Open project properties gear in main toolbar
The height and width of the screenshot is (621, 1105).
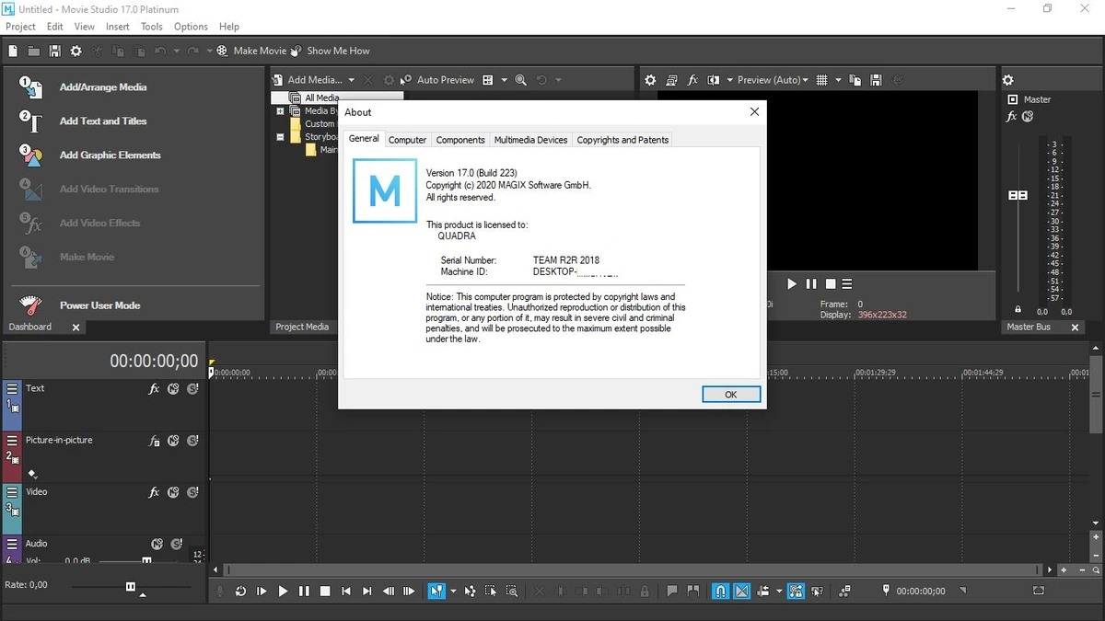76,51
